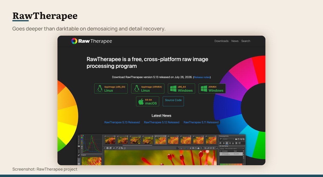323x177 pixels.
Task: Click trash icon above first filmstrip thumbnail
Action: [x=115, y=136]
